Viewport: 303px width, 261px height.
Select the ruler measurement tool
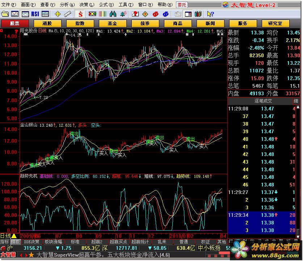[x=68, y=14]
